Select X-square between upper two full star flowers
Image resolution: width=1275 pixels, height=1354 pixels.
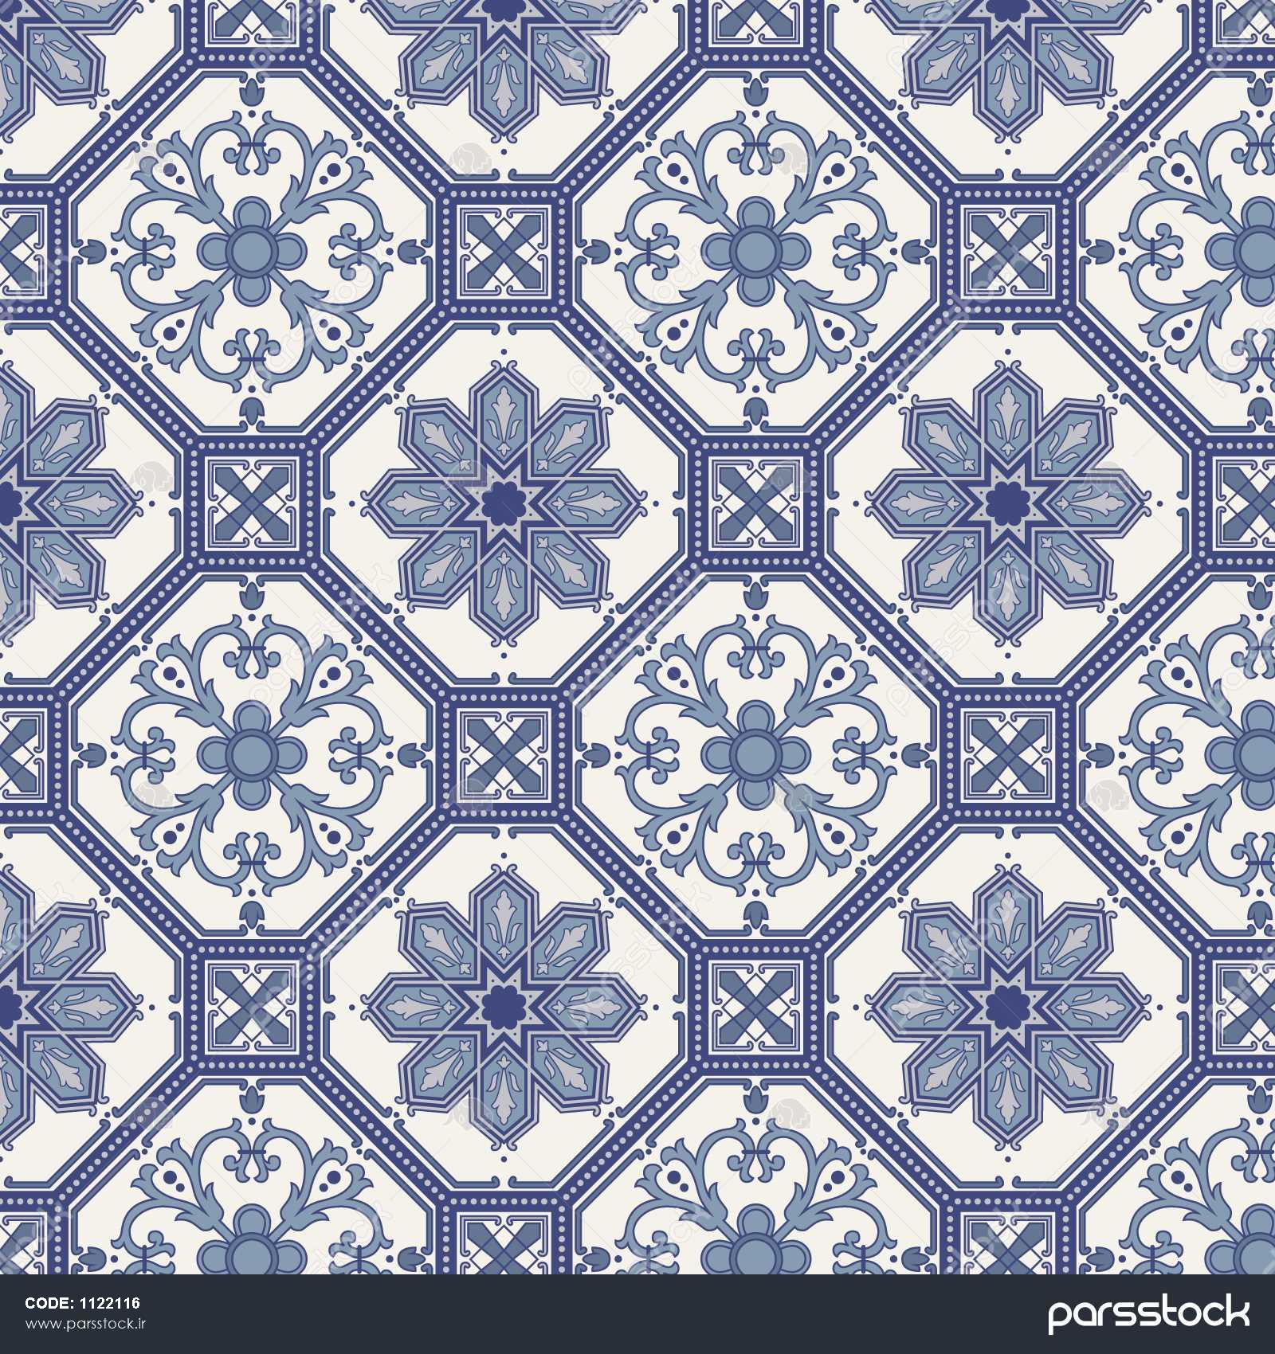pos(751,499)
